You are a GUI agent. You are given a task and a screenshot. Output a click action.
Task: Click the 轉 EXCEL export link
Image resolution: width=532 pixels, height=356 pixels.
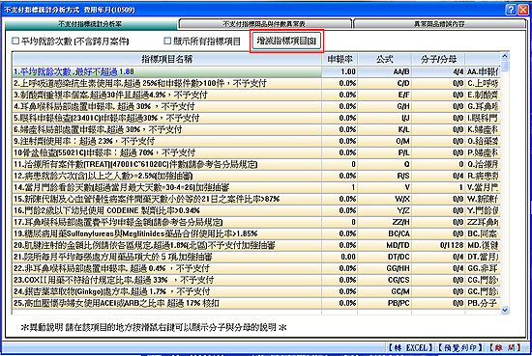[x=410, y=347]
